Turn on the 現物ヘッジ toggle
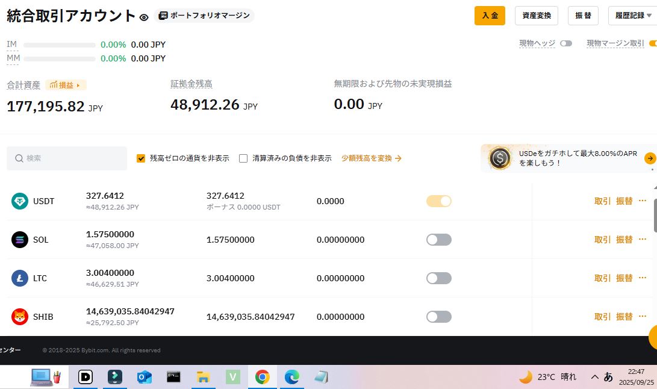Image resolution: width=657 pixels, height=389 pixels. click(x=565, y=43)
